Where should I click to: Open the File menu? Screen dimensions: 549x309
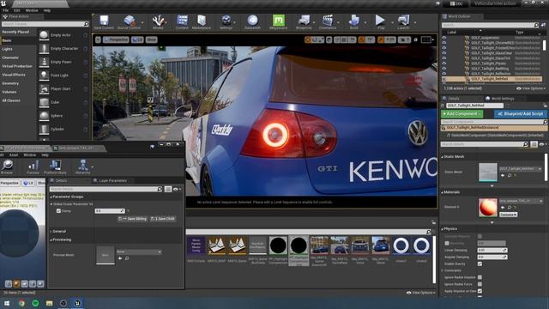6,10
